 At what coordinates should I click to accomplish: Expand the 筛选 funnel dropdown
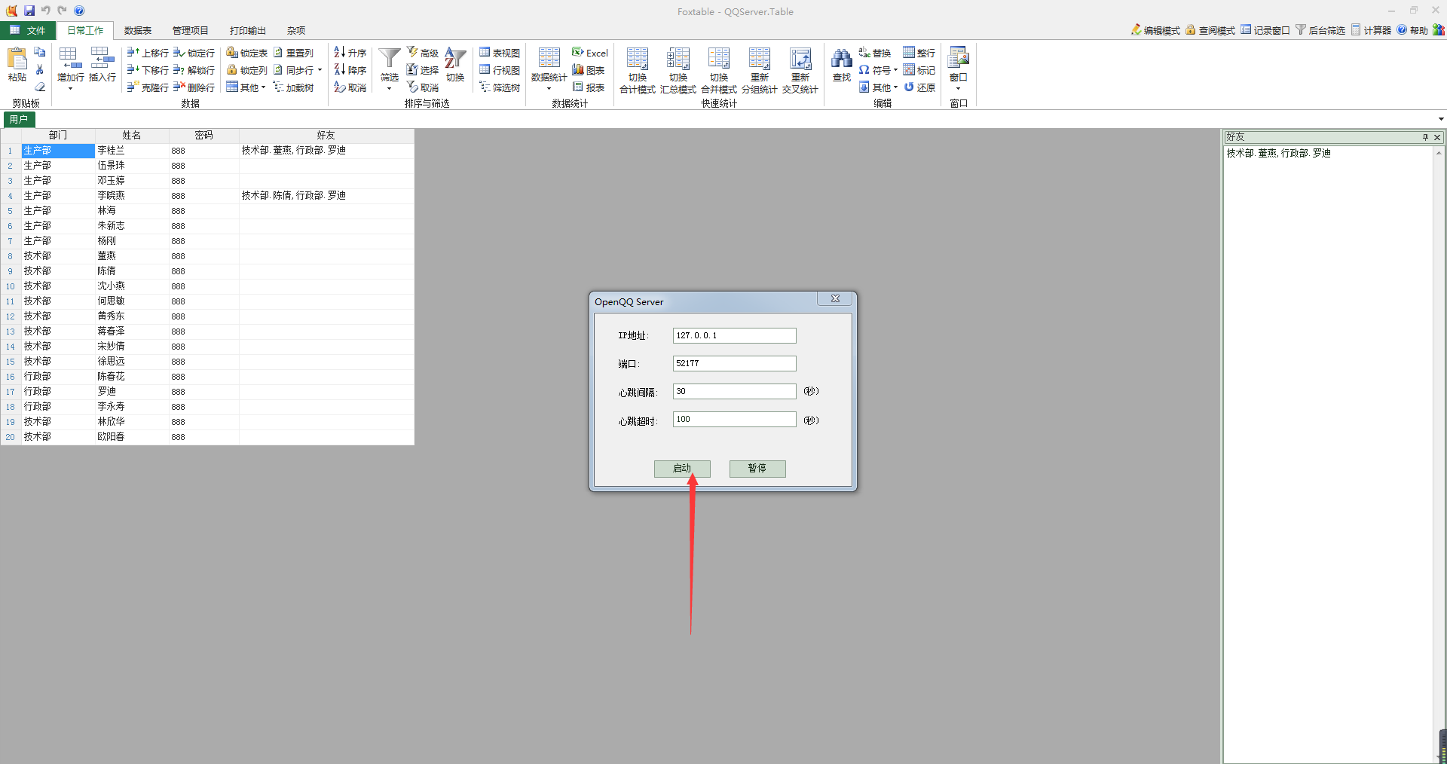389,89
